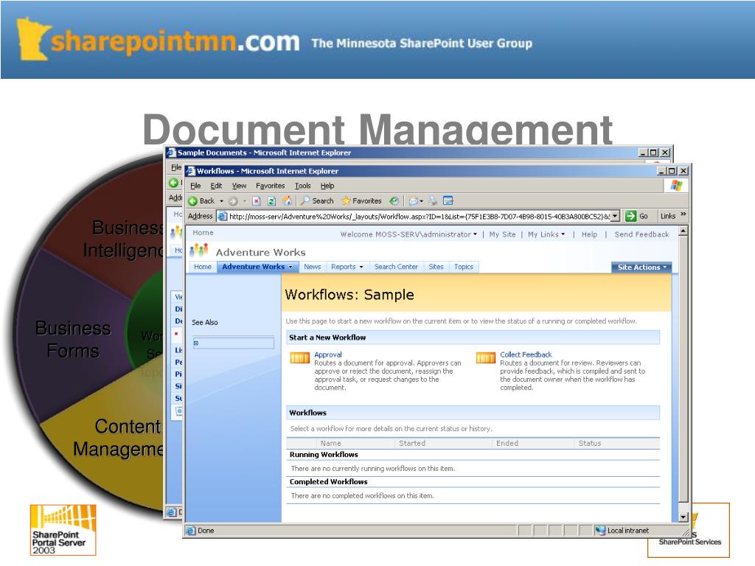This screenshot has height=566, width=755.
Task: Click the Approval workflow icon
Action: (x=300, y=357)
